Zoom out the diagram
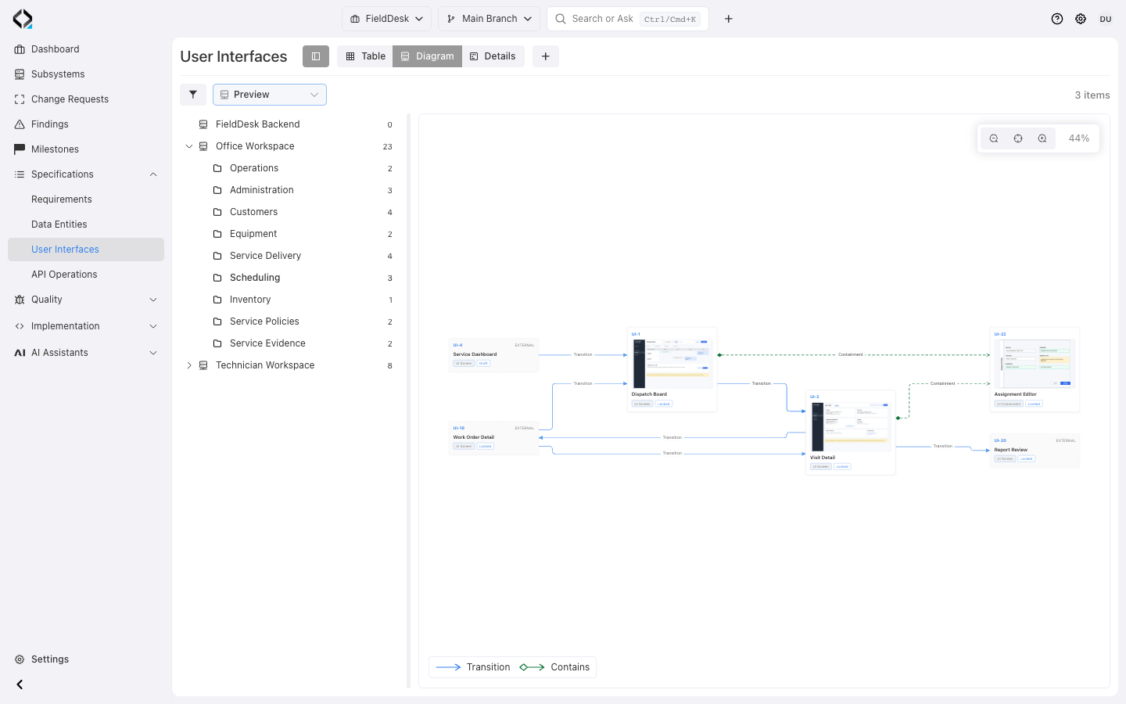 (994, 138)
